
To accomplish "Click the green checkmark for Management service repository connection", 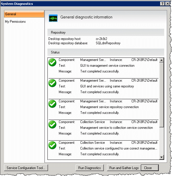I will tap(52, 104).
